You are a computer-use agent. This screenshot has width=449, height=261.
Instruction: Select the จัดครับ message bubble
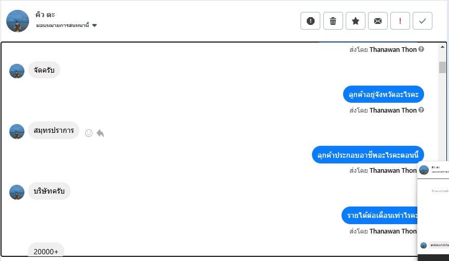[44, 70]
